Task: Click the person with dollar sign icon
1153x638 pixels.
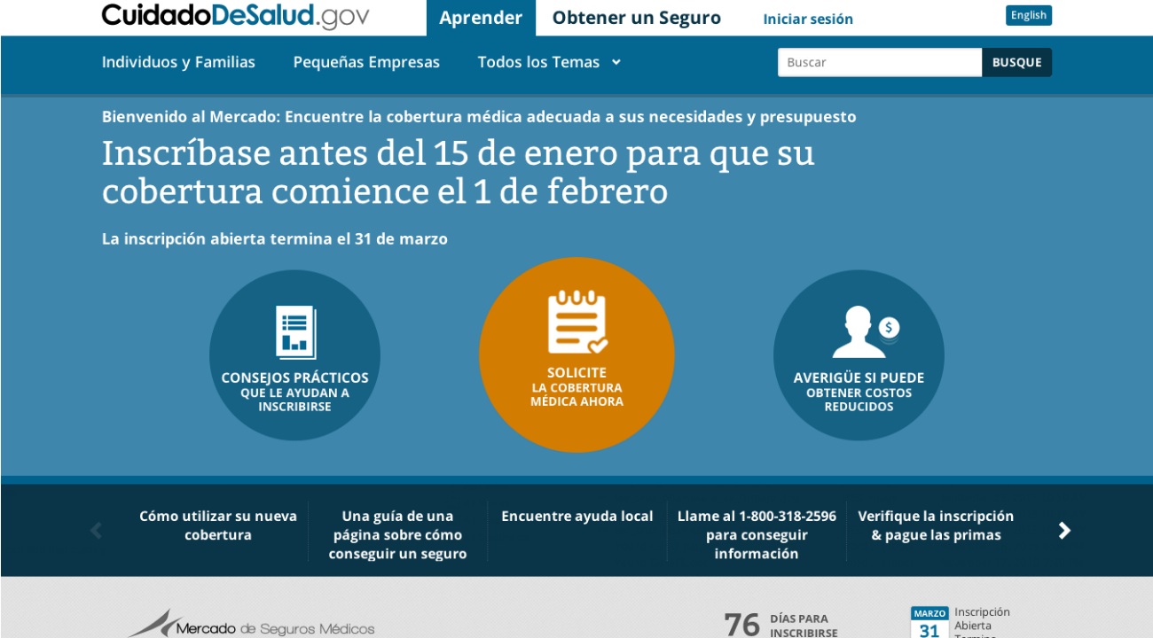Action: (864, 332)
